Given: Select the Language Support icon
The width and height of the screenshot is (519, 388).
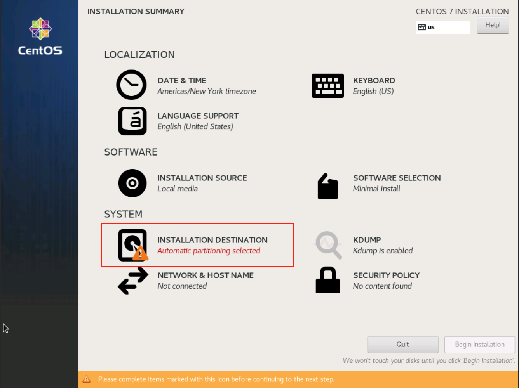Looking at the screenshot, I should [x=132, y=121].
